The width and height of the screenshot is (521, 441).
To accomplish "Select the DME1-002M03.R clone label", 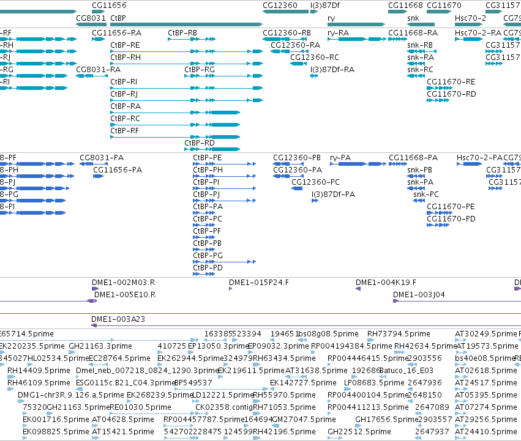I will (124, 283).
